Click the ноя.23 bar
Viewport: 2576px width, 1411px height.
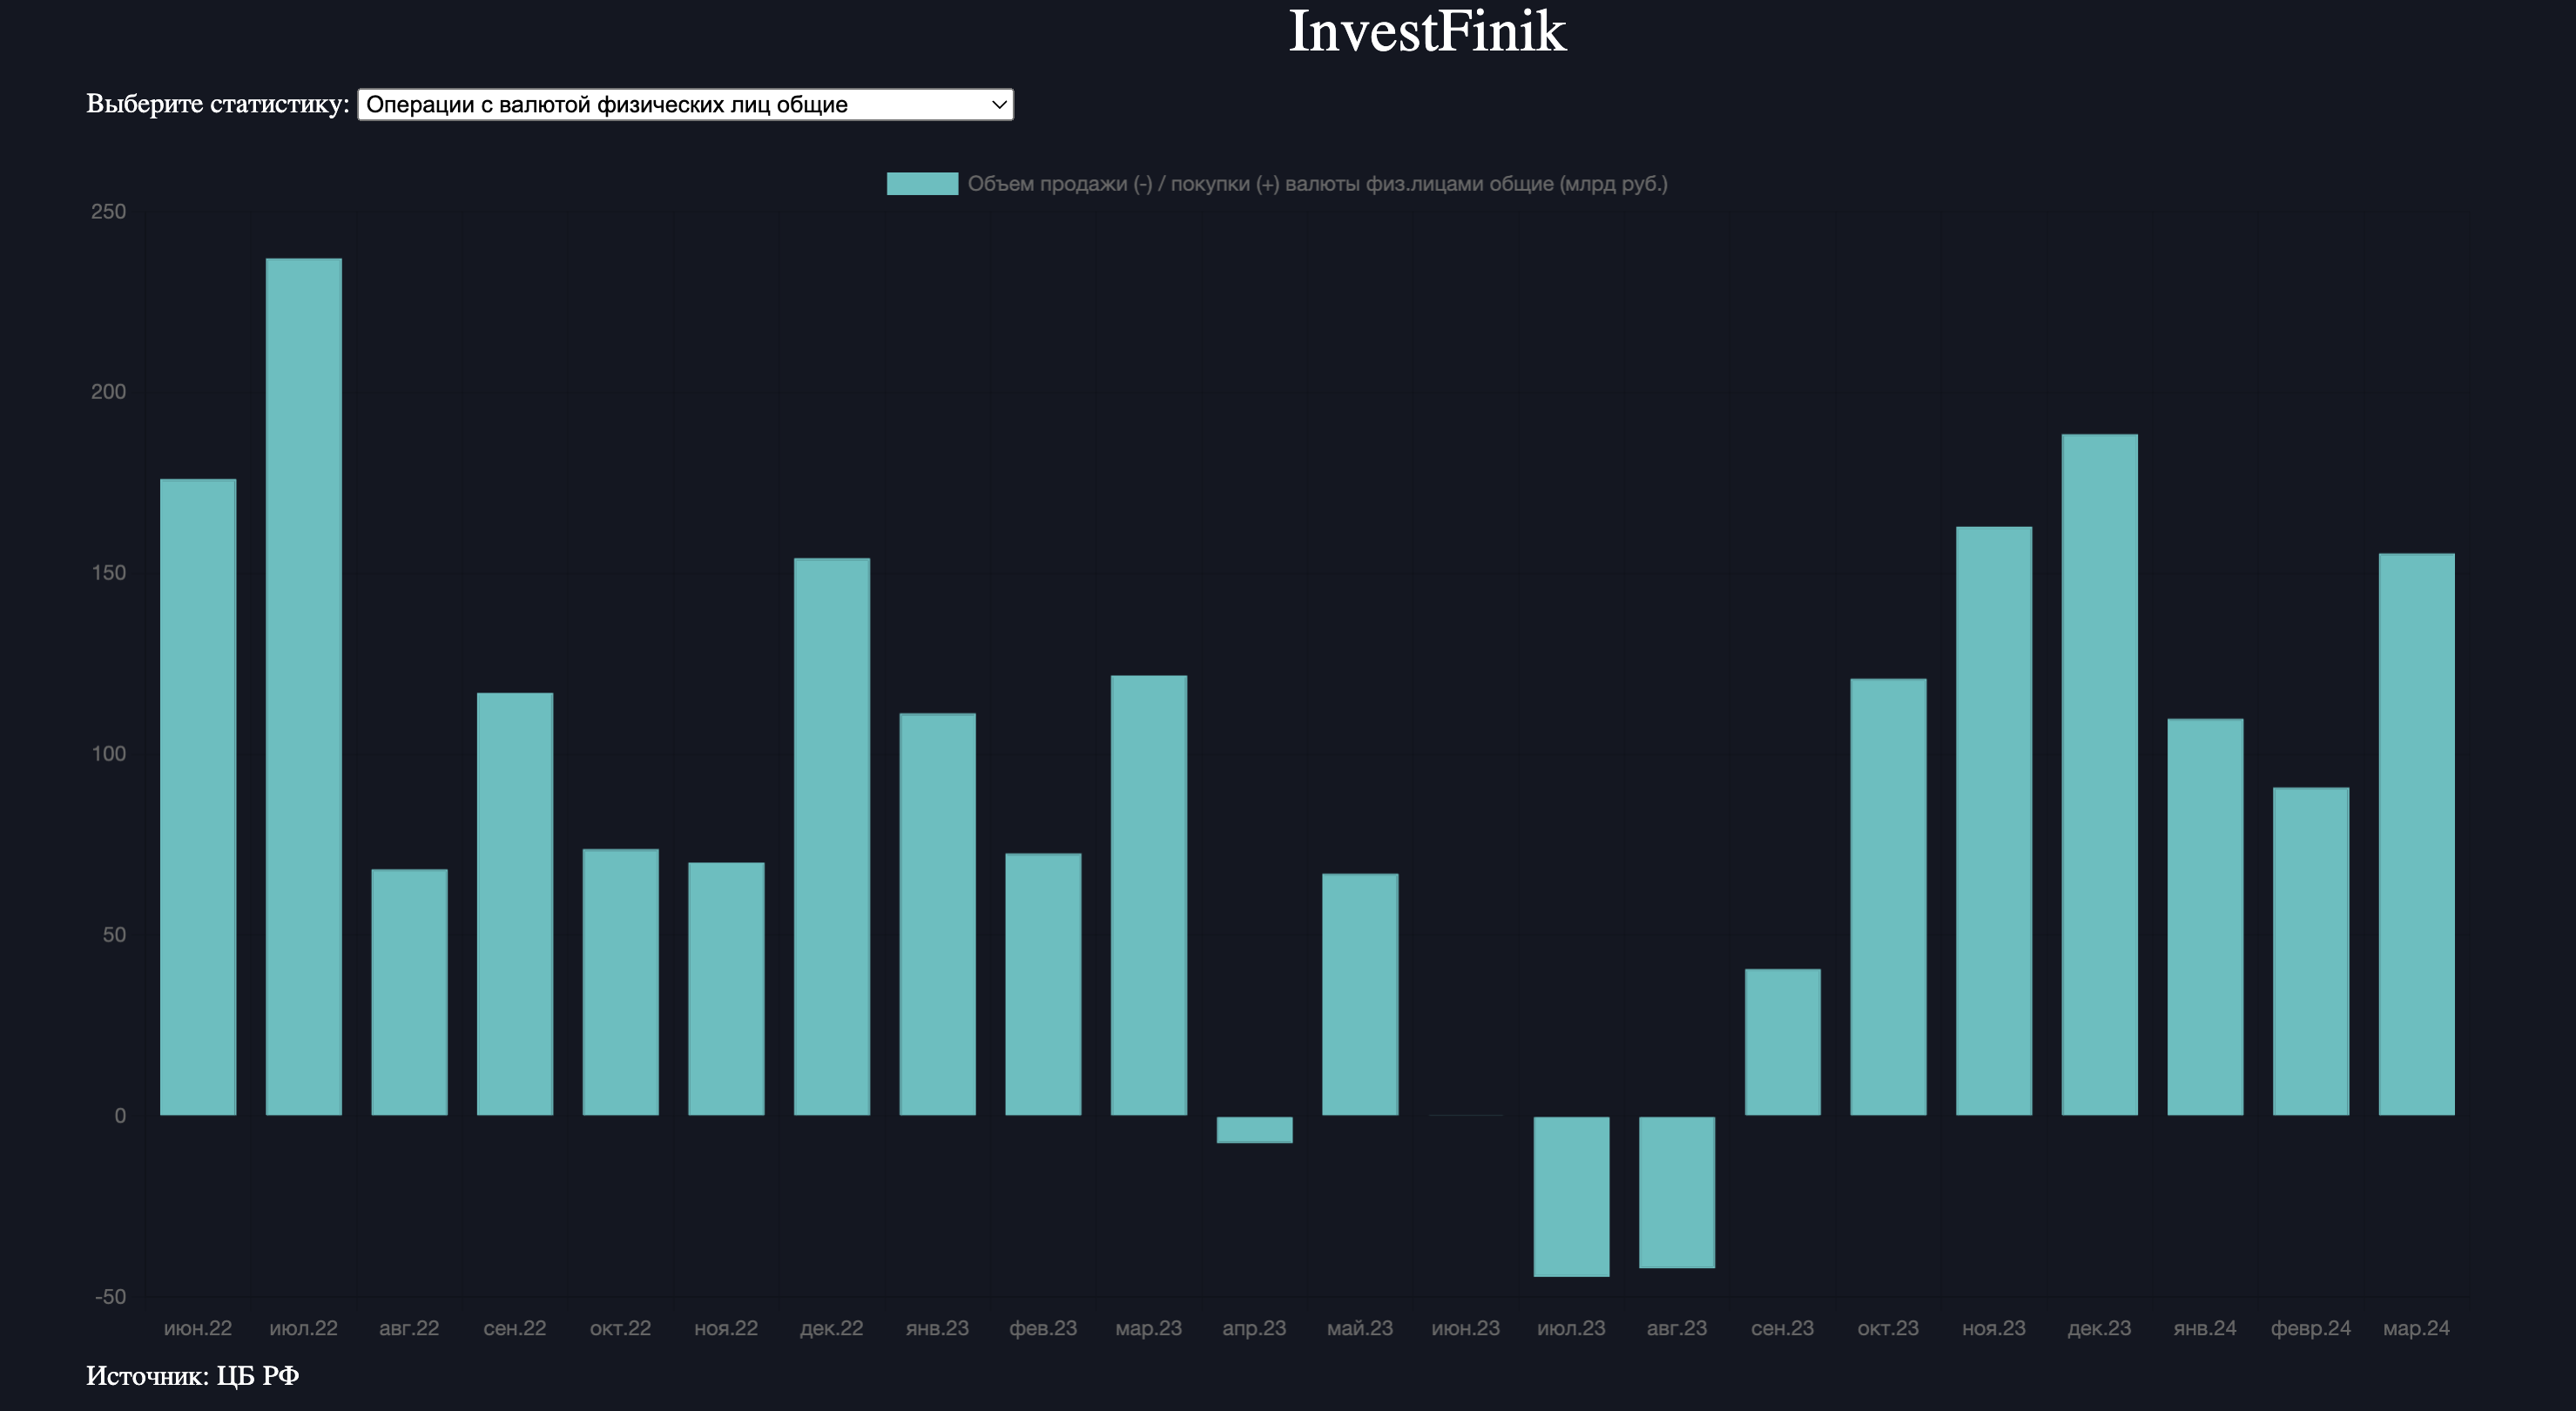(x=1993, y=820)
